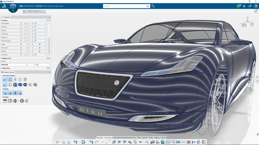Screen dimensions: 259x145
Task: Open the AR-VR toolbar tab
Action: click(145, 137)
